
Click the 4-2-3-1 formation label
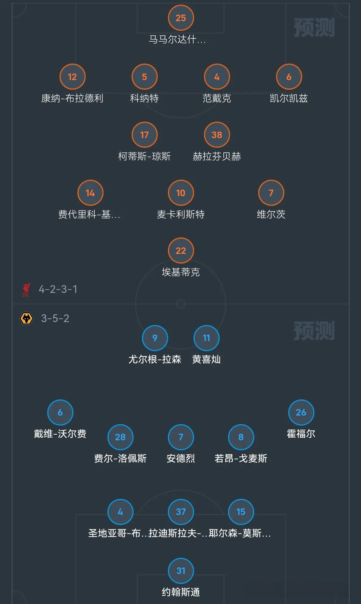[x=58, y=289]
